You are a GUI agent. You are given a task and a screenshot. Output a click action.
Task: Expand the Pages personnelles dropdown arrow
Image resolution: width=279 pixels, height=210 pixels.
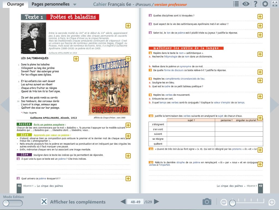[75, 4]
